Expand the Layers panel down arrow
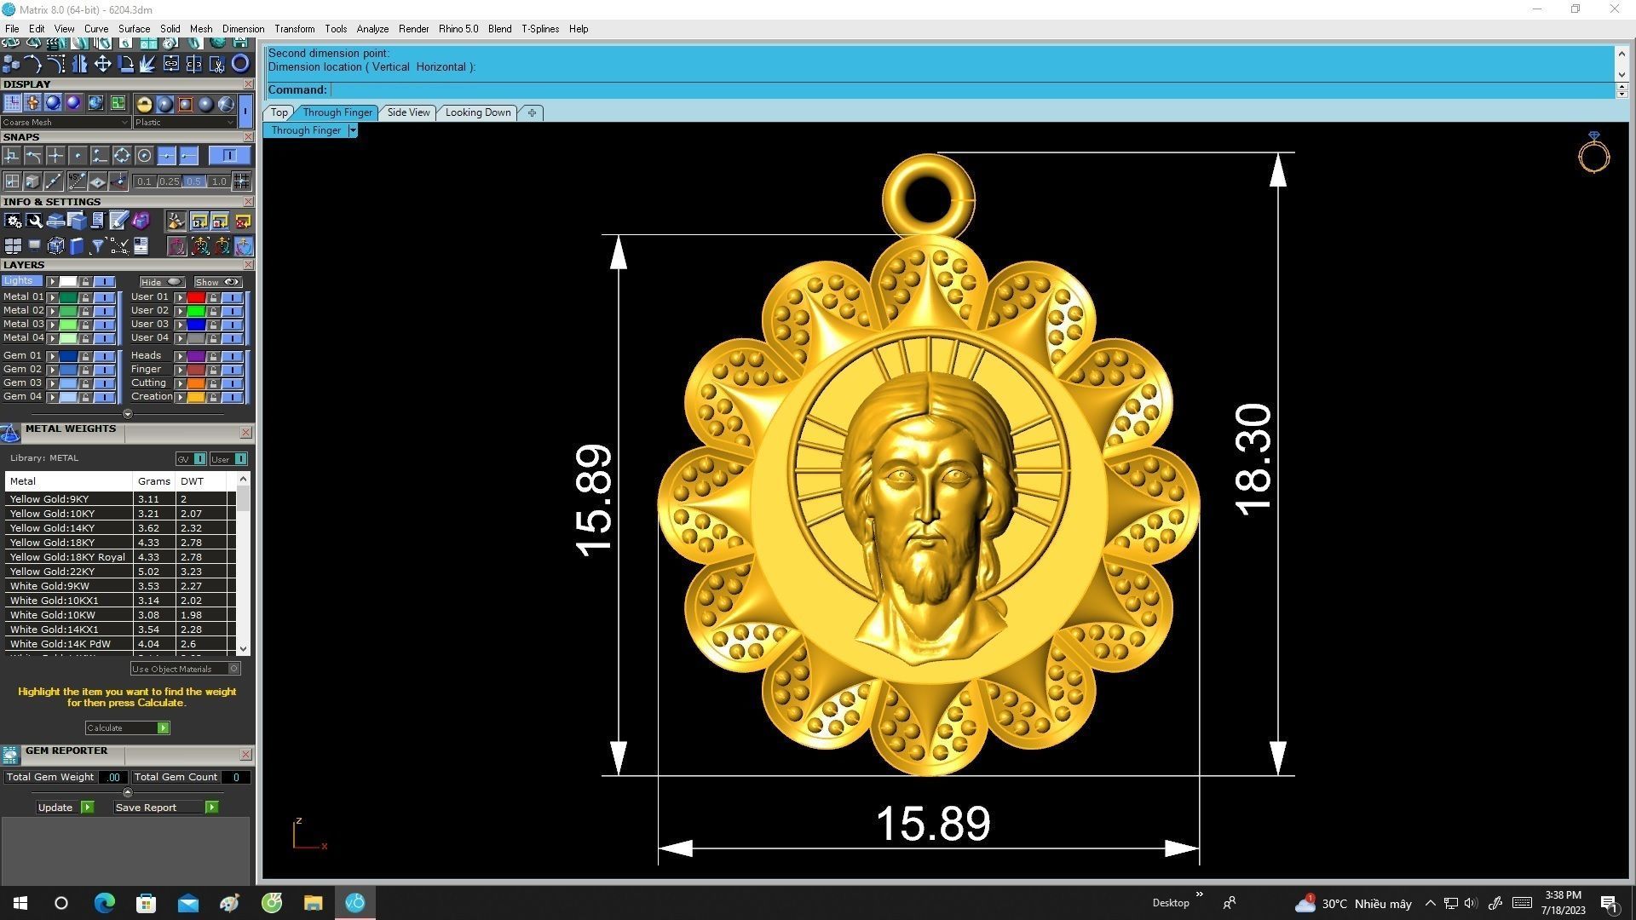Image resolution: width=1636 pixels, height=920 pixels. (x=128, y=414)
